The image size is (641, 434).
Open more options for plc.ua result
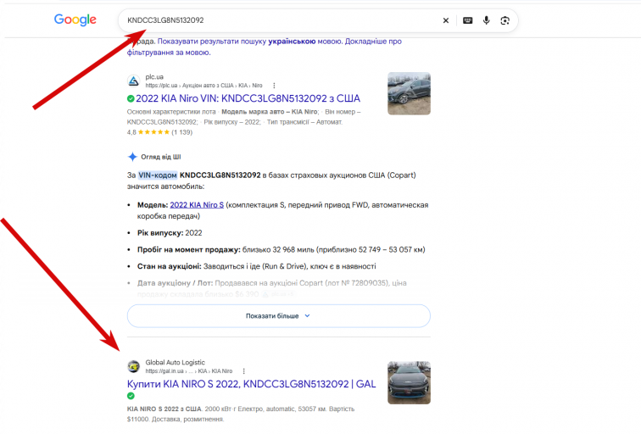[x=274, y=86]
